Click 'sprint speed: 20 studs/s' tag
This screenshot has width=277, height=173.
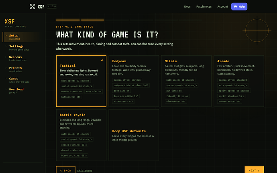[x=77, y=86]
